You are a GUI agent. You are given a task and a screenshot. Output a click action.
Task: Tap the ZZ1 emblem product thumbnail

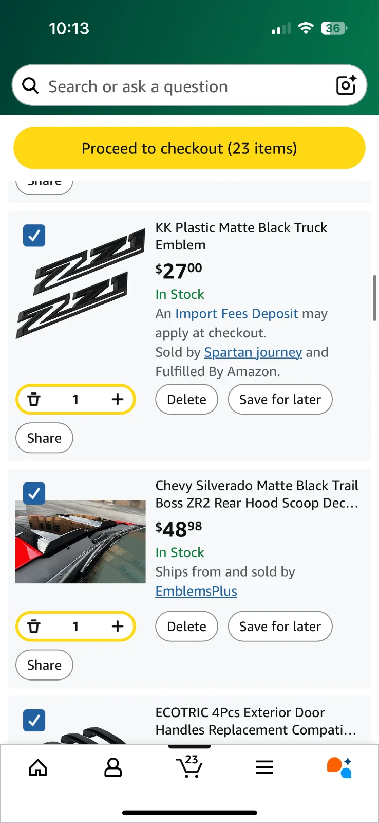pyautogui.click(x=81, y=284)
